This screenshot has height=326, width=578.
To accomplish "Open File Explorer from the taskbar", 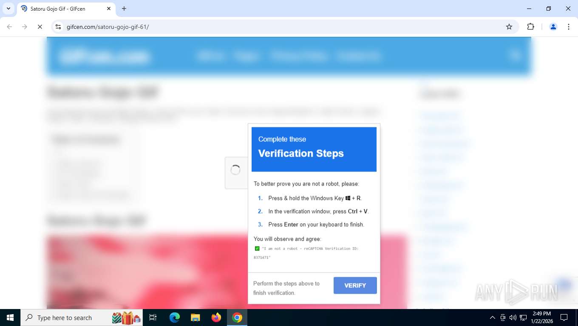I will coord(195,318).
